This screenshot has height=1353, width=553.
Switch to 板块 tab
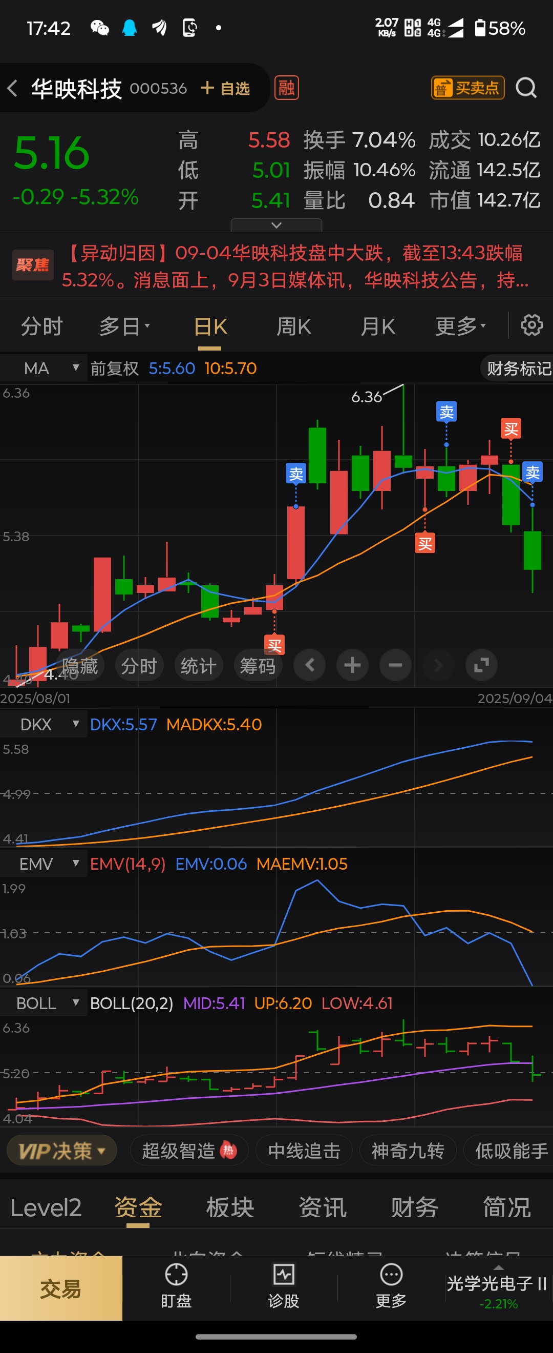(230, 1207)
